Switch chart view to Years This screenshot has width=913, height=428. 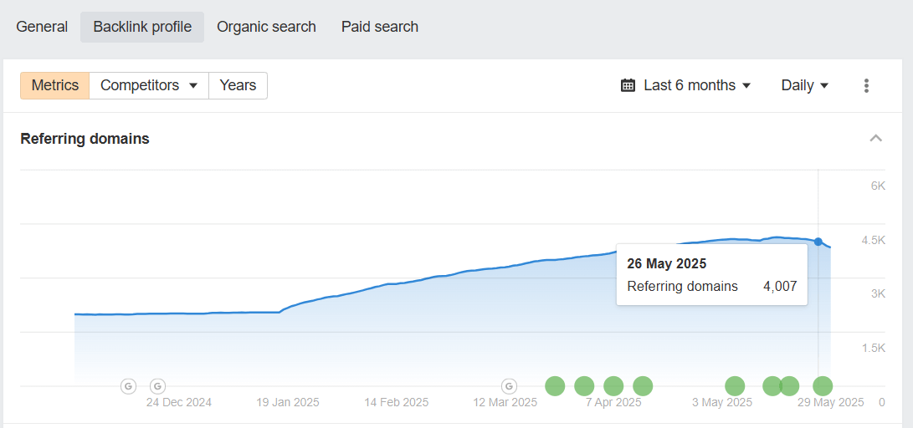[x=238, y=85]
